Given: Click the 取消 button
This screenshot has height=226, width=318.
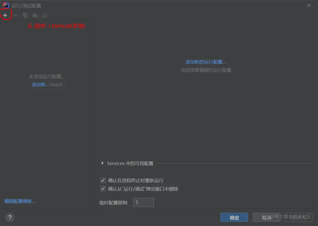Looking at the screenshot, I should pos(266,217).
